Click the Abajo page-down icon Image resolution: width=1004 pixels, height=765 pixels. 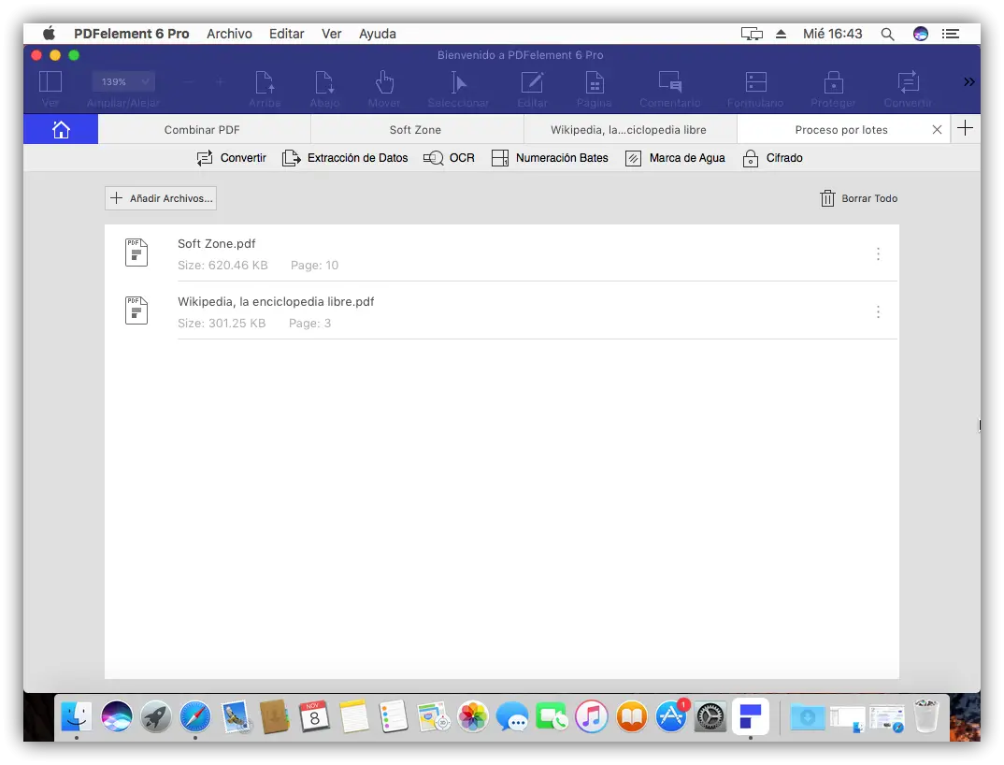[x=324, y=82]
